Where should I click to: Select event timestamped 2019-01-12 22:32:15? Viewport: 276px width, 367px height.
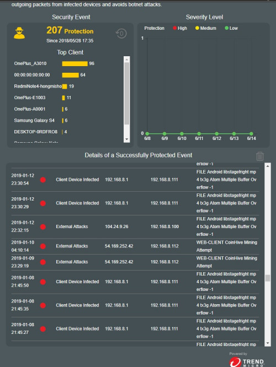(x=135, y=227)
